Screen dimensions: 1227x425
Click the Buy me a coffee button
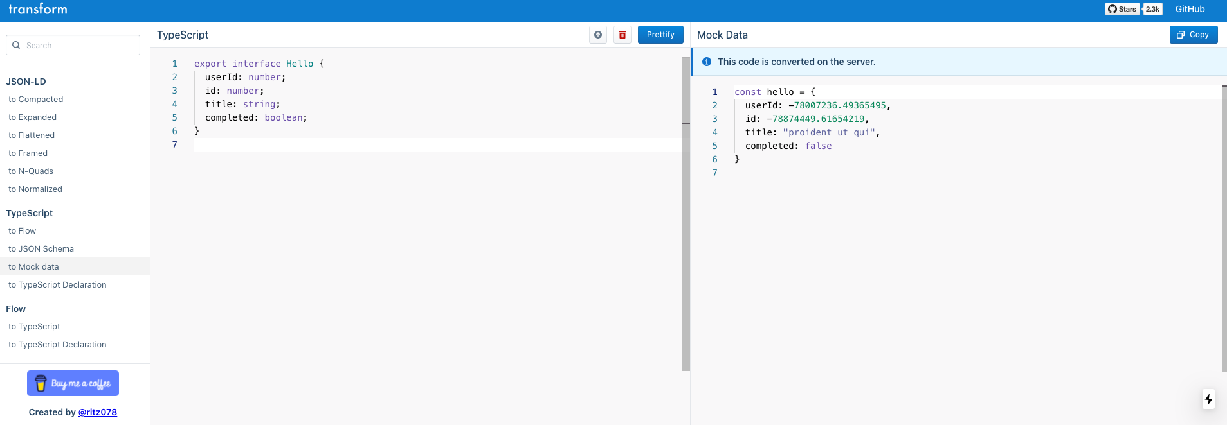(73, 383)
